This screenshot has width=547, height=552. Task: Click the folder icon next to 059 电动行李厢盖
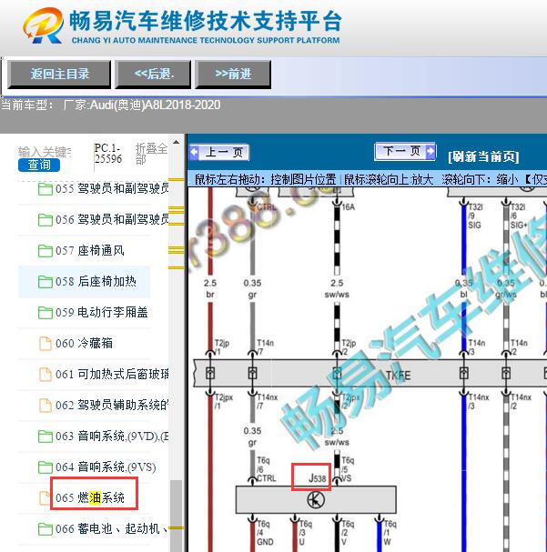(46, 313)
